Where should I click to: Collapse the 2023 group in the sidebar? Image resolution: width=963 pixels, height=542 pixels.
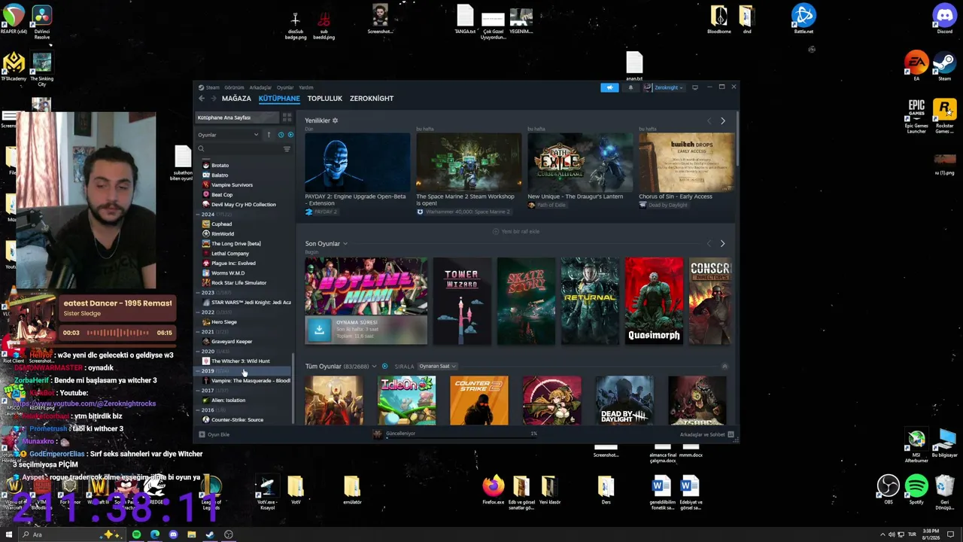[x=199, y=293]
